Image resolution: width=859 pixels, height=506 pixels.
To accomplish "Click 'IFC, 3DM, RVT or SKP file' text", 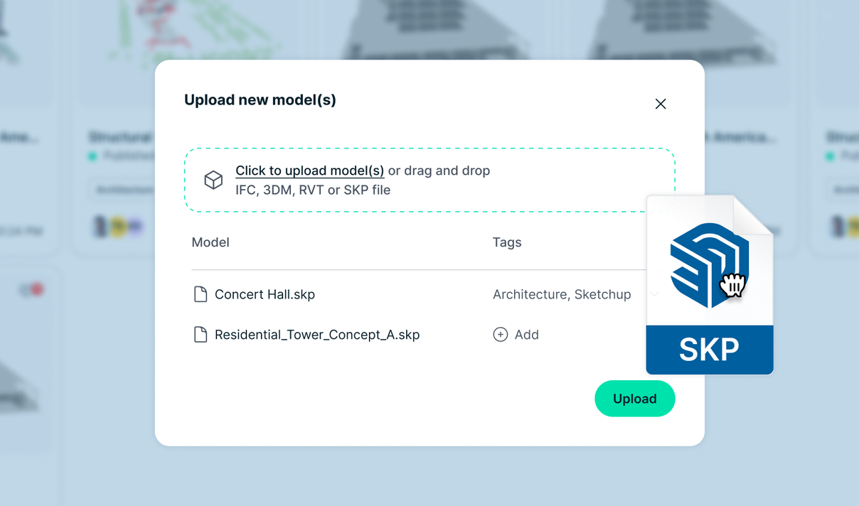I will tap(313, 190).
